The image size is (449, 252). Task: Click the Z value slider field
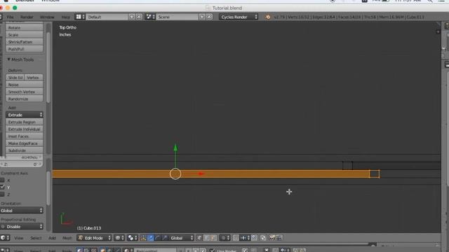click(22, 164)
